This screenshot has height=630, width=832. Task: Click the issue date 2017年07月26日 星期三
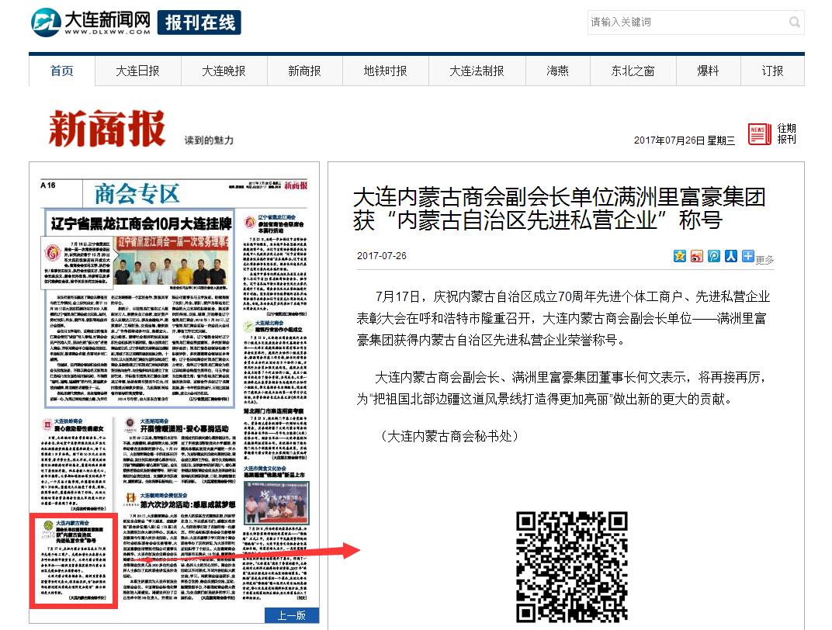coord(685,140)
